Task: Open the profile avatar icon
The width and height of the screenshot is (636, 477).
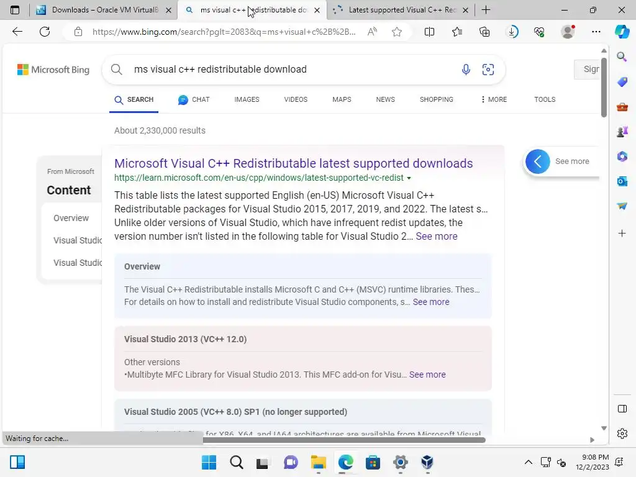Action: tap(568, 32)
